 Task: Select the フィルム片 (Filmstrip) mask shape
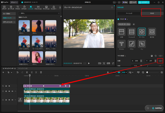click(x=131, y=32)
